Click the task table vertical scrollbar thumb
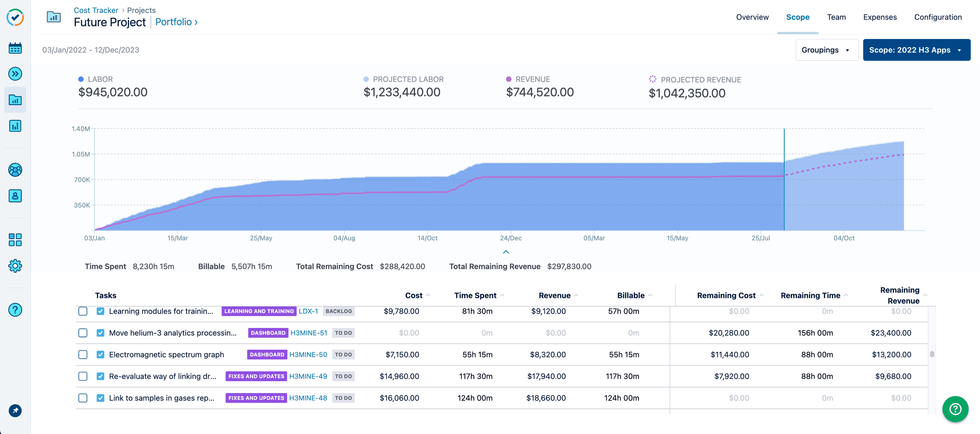Viewport: 980px width, 434px height. (932, 354)
